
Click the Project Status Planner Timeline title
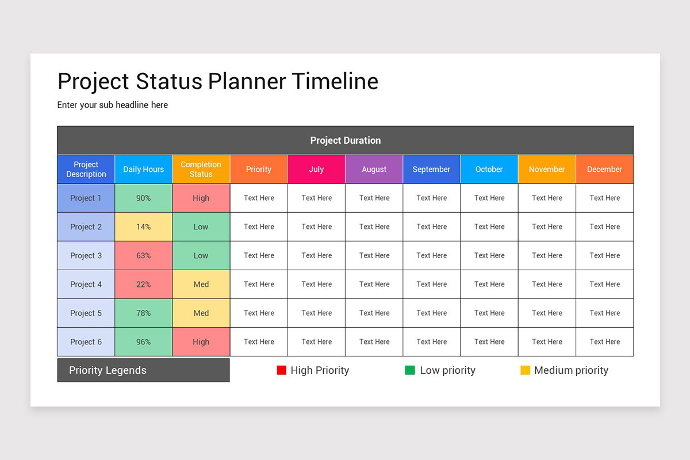218,82
